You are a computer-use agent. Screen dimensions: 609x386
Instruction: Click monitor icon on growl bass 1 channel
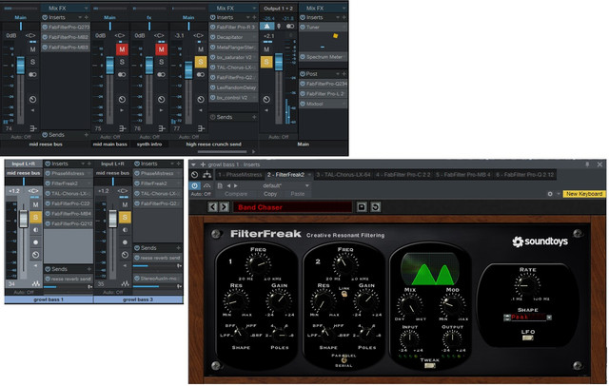pos(36,230)
